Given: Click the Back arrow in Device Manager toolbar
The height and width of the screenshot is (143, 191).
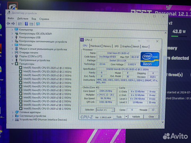Looking at the screenshot, I should [x=8, y=24].
